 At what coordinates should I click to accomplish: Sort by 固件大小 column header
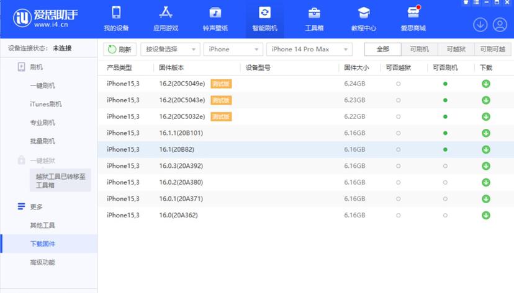(x=356, y=68)
